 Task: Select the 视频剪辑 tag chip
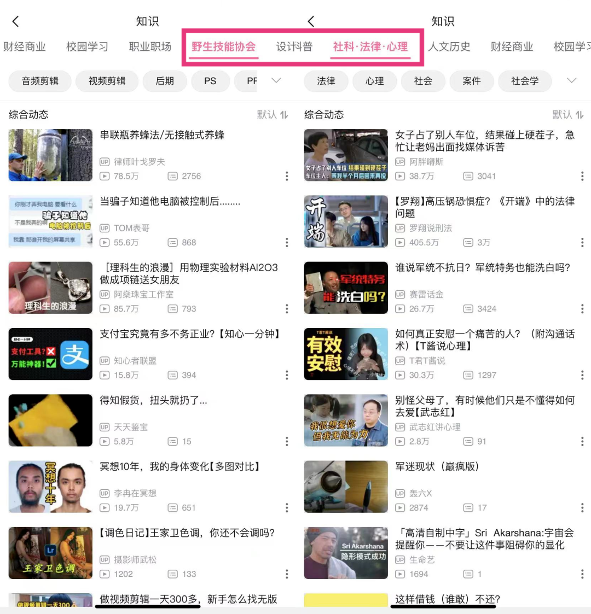107,81
